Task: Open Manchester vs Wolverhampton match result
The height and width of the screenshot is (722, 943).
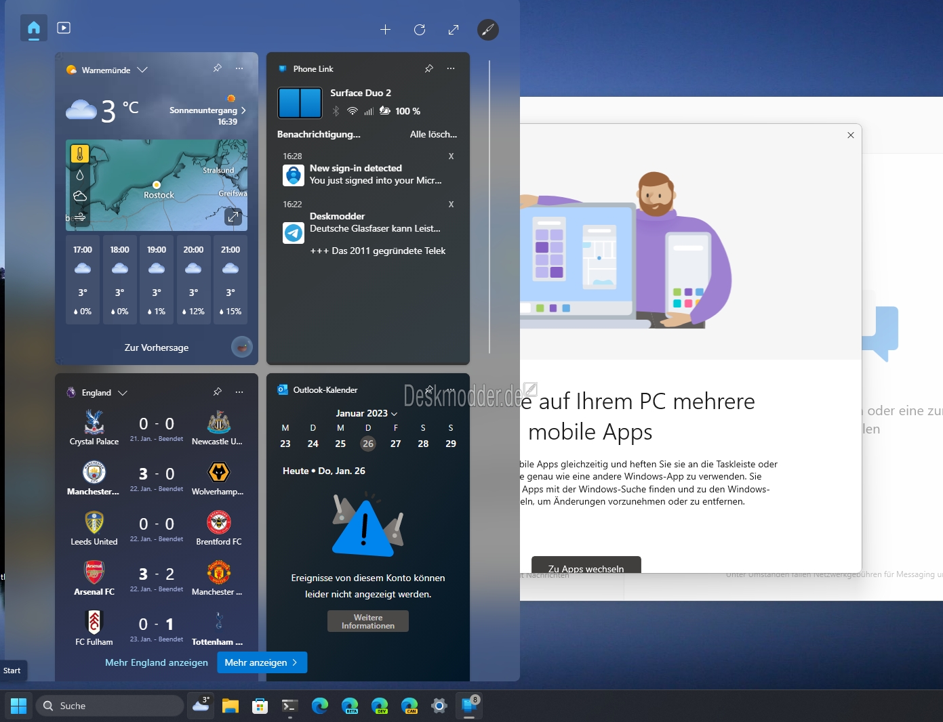Action: [x=157, y=477]
